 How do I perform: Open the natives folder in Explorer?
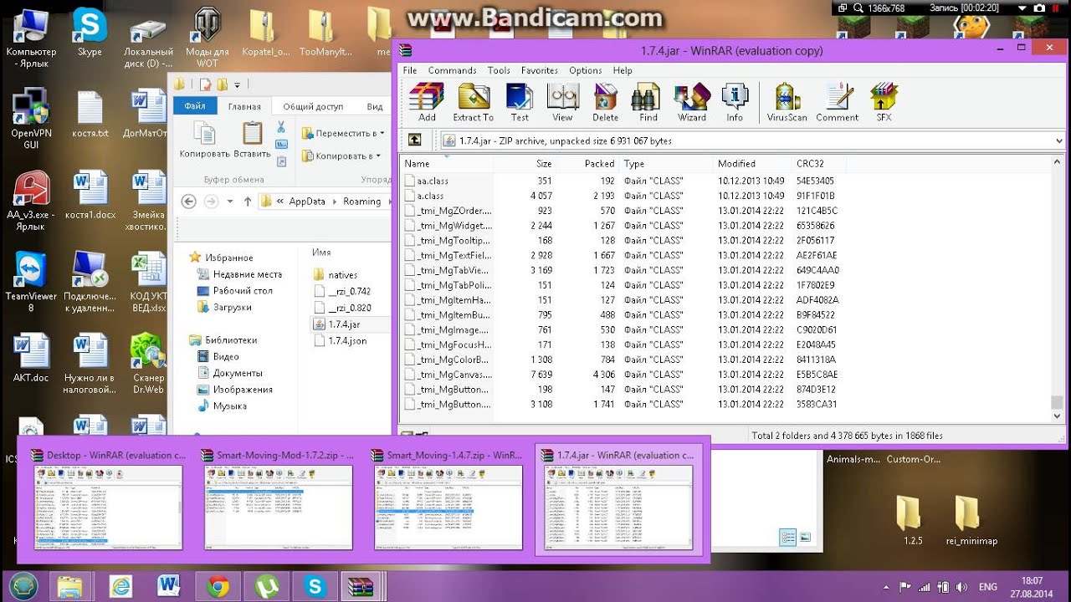[336, 274]
